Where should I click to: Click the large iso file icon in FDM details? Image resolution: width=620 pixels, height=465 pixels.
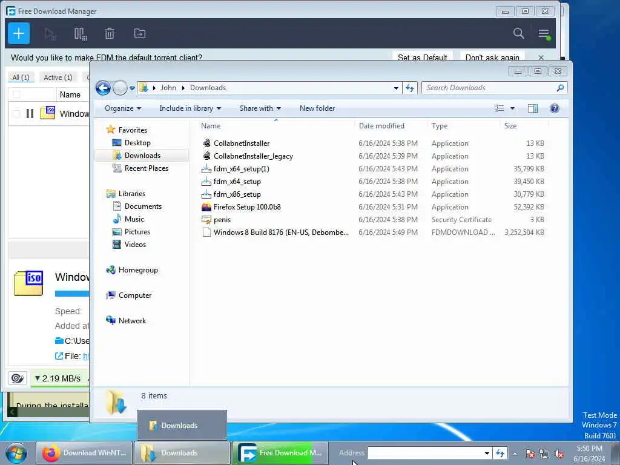(28, 283)
